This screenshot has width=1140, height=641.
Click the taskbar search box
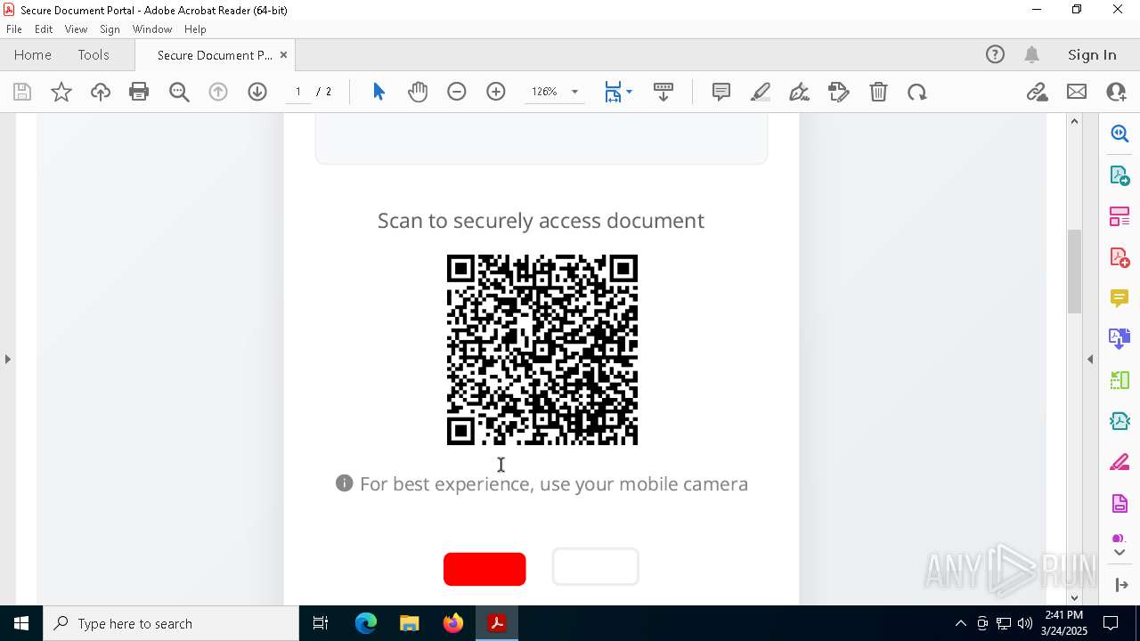click(x=171, y=623)
